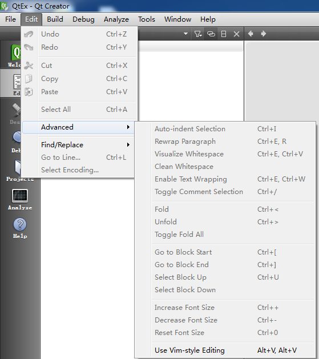Select Clean Whitespace
This screenshot has width=319, height=359.
click(x=225, y=167)
